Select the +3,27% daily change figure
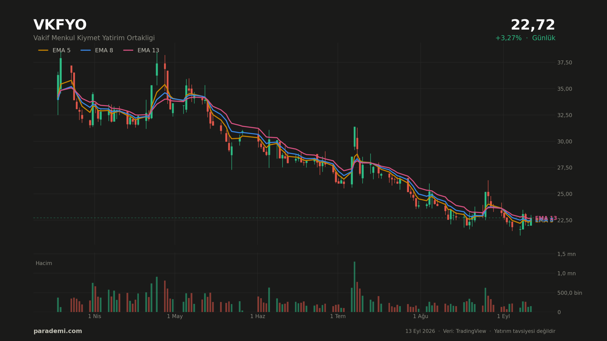The image size is (607, 341). tap(508, 38)
